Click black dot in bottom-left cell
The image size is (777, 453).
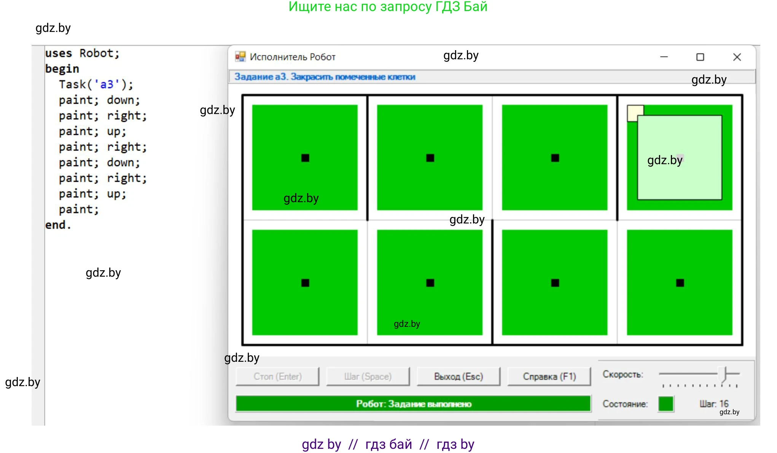coord(305,283)
